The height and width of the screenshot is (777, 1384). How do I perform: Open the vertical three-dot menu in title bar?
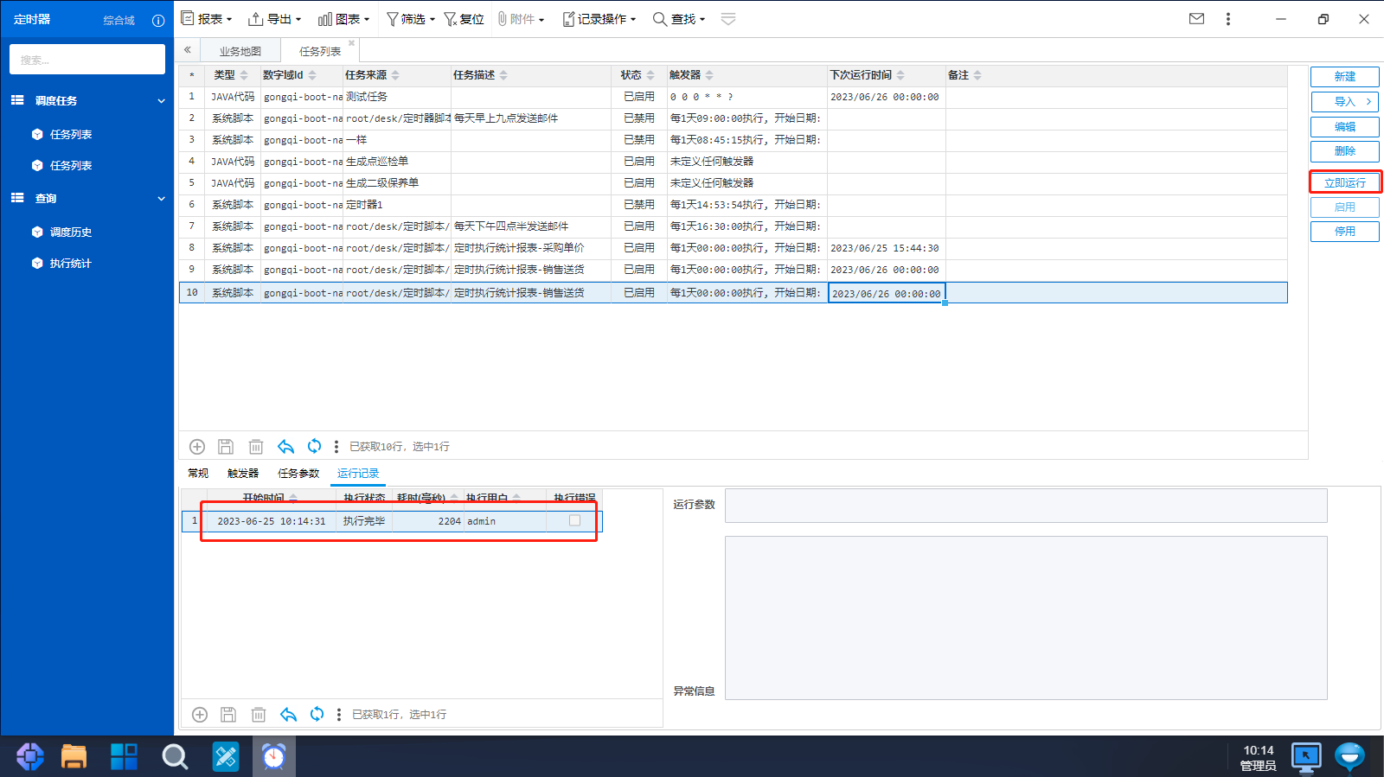pyautogui.click(x=1227, y=19)
